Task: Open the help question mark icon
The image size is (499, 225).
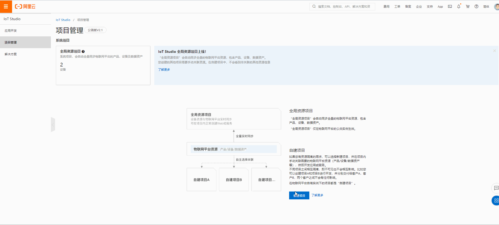Action: tap(476, 7)
